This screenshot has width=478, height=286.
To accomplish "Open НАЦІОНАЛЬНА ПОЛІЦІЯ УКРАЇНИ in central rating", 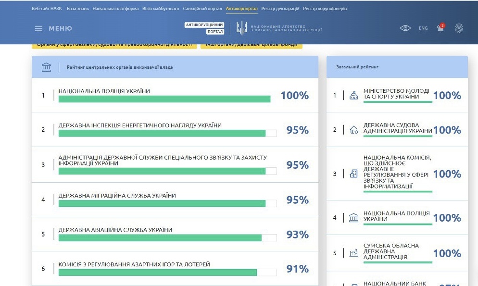I will pos(104,91).
